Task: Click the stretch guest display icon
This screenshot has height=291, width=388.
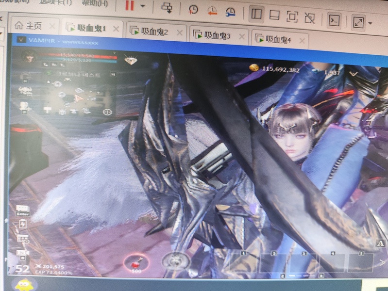Action: [x=358, y=22]
